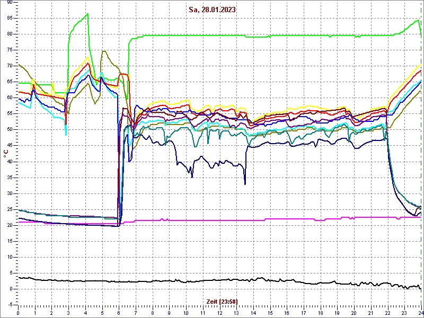
Task: Select the 70 value on temperature axis
Action: 9,66
